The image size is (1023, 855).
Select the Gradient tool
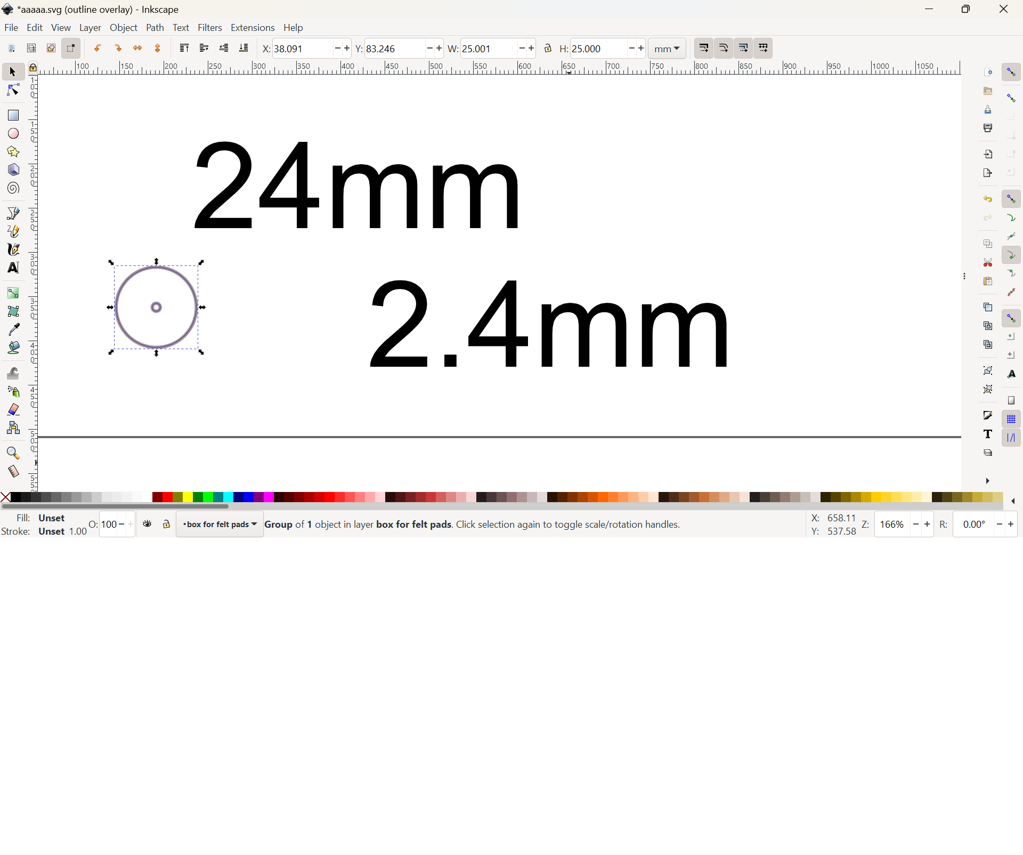pos(13,293)
